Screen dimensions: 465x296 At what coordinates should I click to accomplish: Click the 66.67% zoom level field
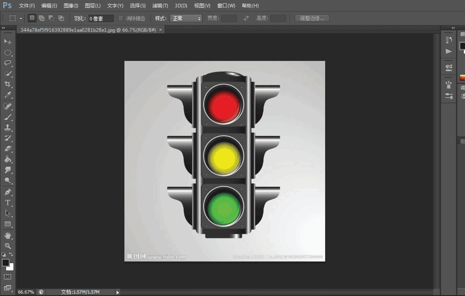pyautogui.click(x=26, y=292)
